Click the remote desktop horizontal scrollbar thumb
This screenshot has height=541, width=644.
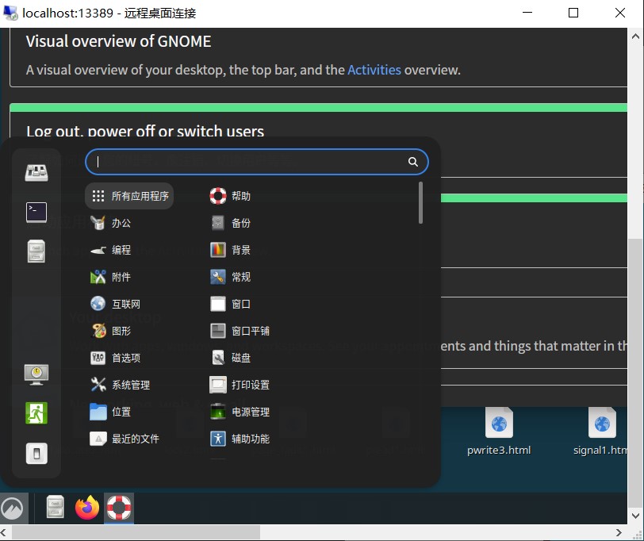136,532
